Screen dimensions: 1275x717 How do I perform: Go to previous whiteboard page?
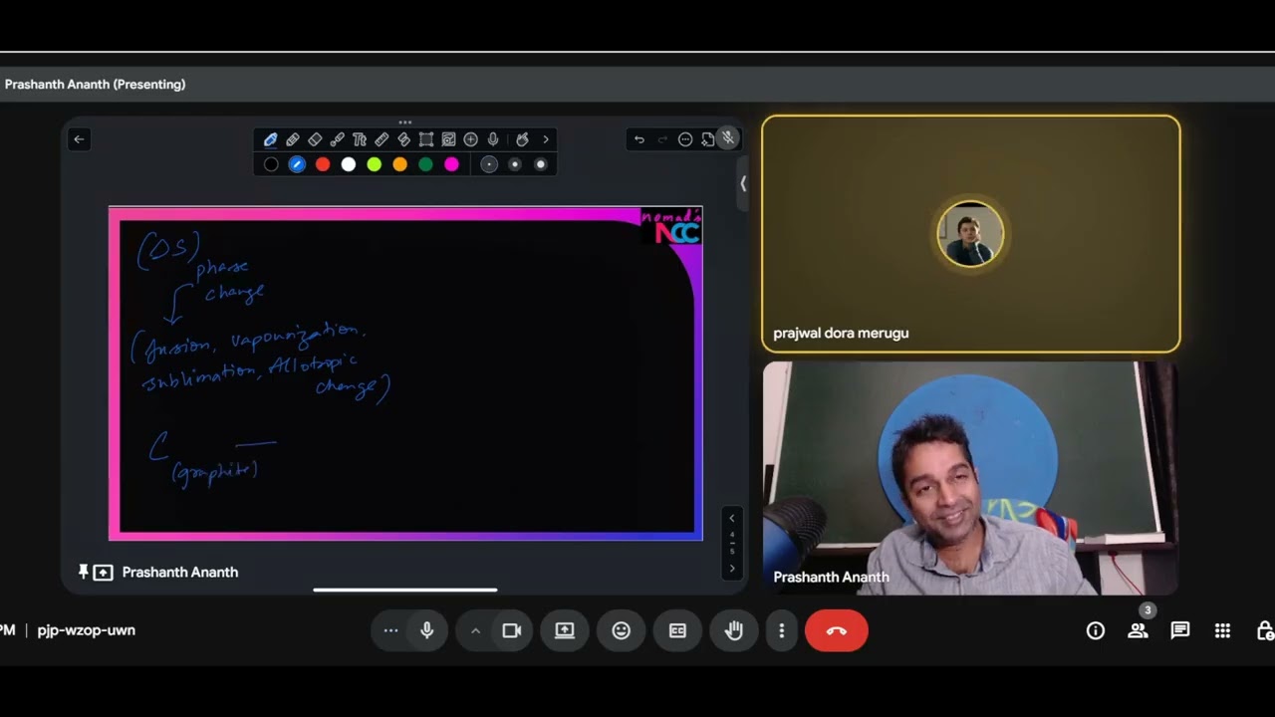[x=732, y=518]
